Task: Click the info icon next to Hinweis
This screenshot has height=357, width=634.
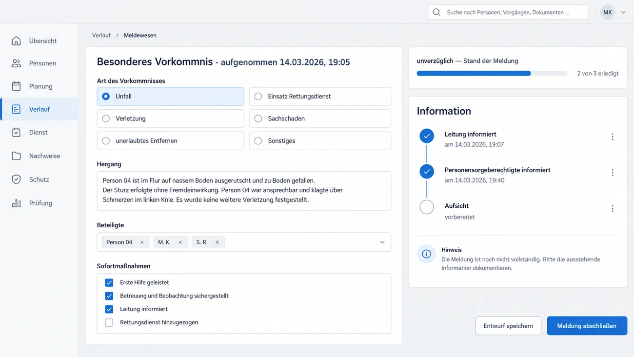Action: pos(426,254)
